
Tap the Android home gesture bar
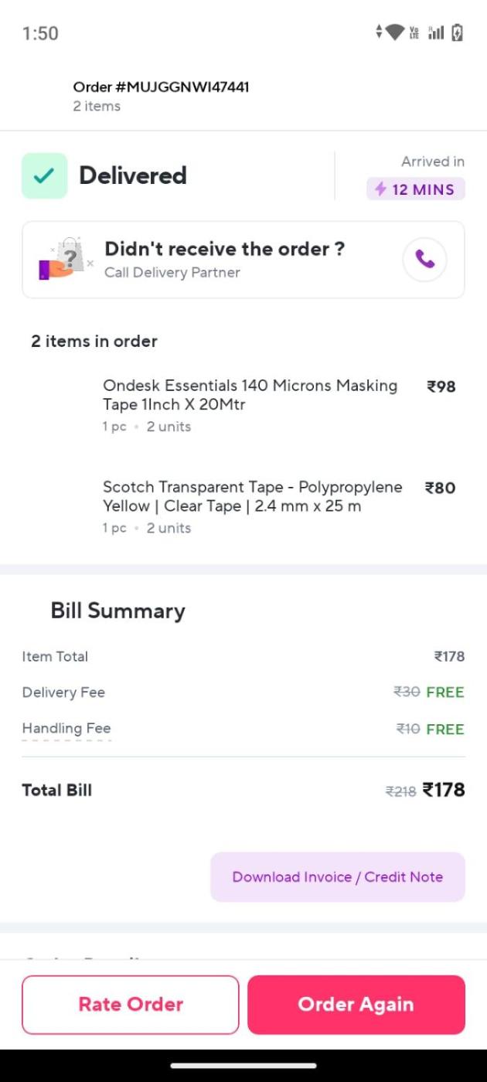click(243, 1067)
